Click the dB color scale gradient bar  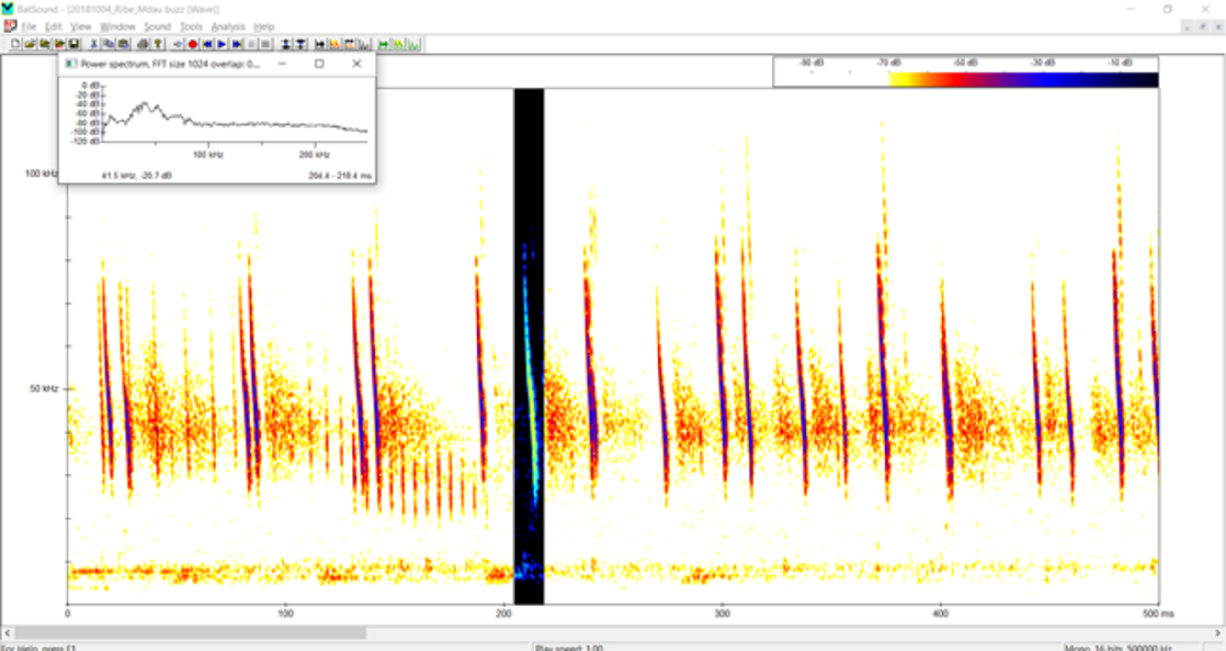1023,79
